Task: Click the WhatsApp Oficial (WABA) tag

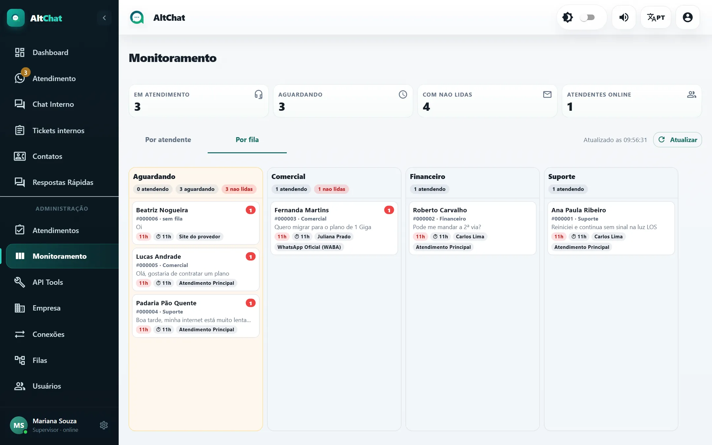Action: 309,247
